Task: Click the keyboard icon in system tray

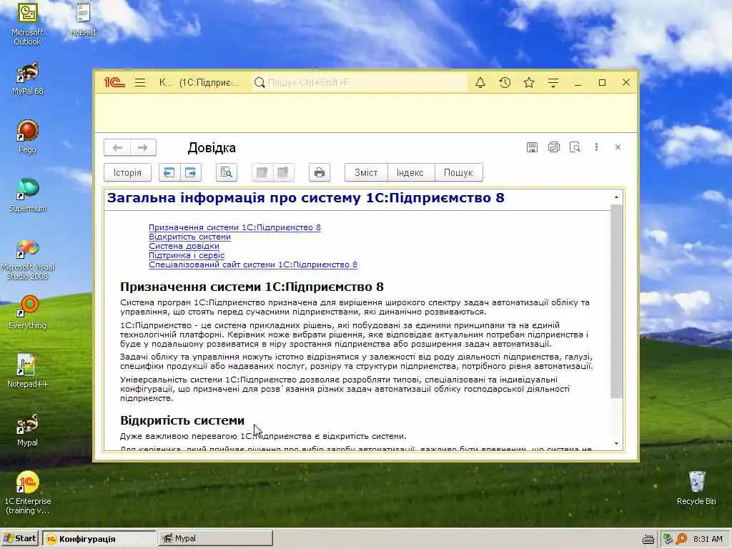Action: [648, 539]
